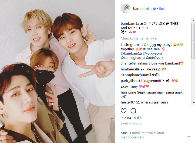Click the comments scrollbar thumb
Image resolution: width=195 pixels, height=143 pixels.
click(193, 41)
